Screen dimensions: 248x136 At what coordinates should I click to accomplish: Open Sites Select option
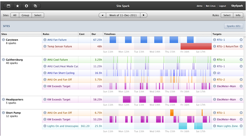38,15
